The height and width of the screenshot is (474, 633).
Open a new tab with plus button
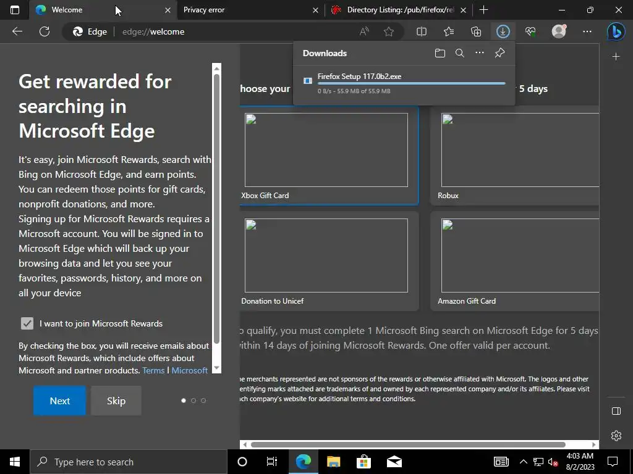(x=483, y=10)
